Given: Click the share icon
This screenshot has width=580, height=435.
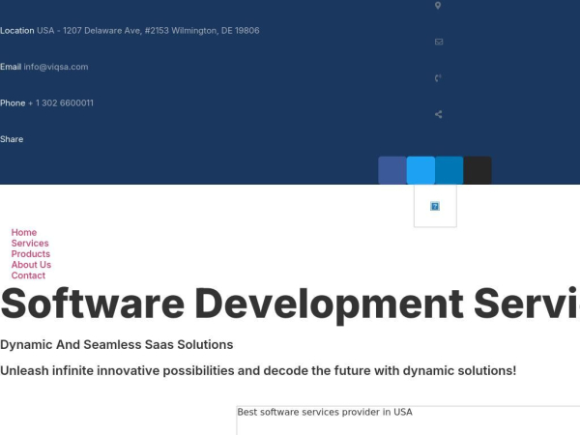Looking at the screenshot, I should coord(438,114).
